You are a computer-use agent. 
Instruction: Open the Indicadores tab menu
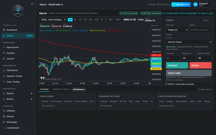coord(79,89)
